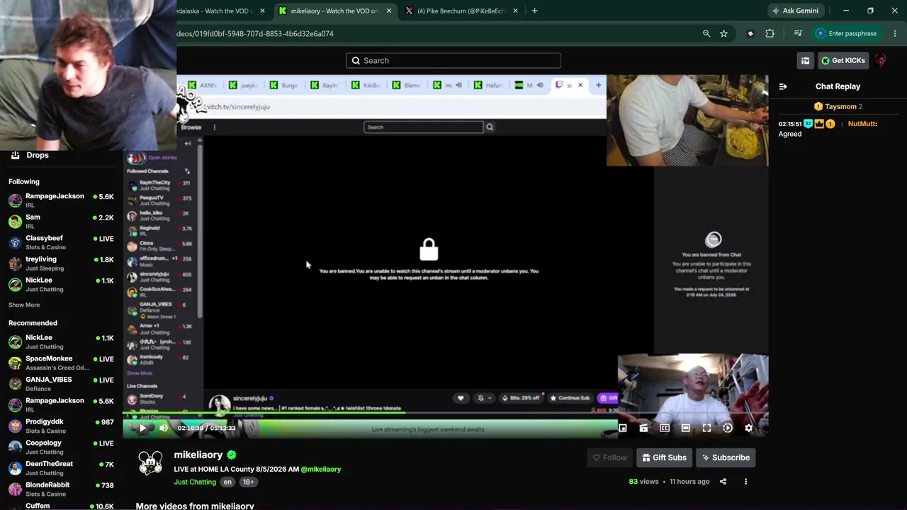Open the page zoom magnifier icon
The width and height of the screenshot is (907, 510).
(706, 33)
